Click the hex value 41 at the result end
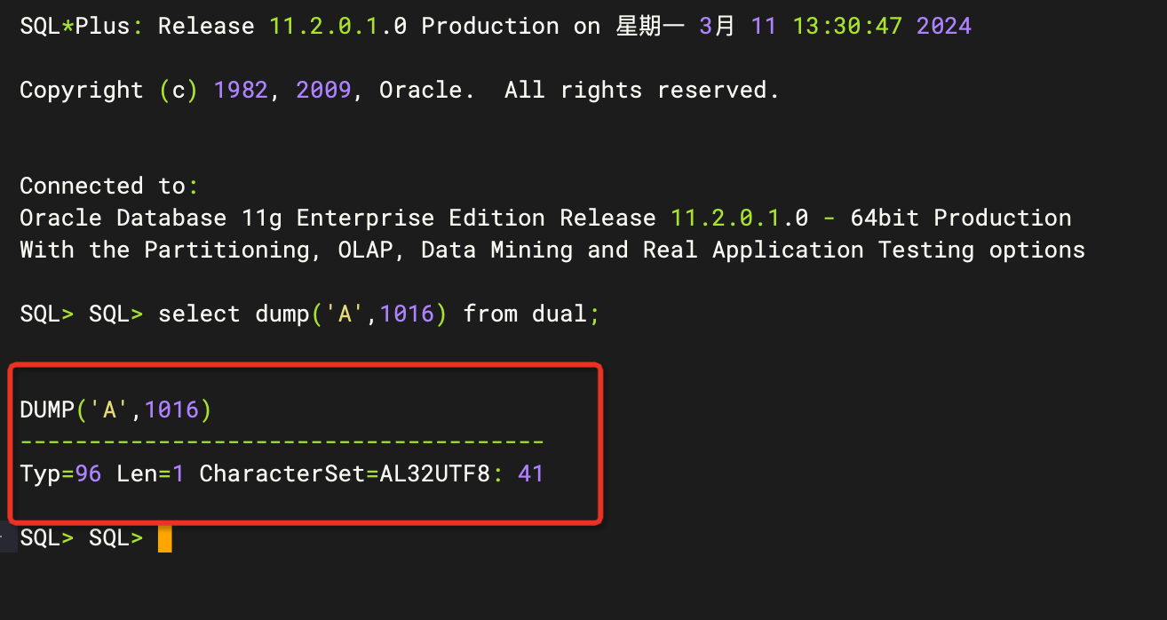Viewport: 1167px width, 620px height. click(x=530, y=473)
